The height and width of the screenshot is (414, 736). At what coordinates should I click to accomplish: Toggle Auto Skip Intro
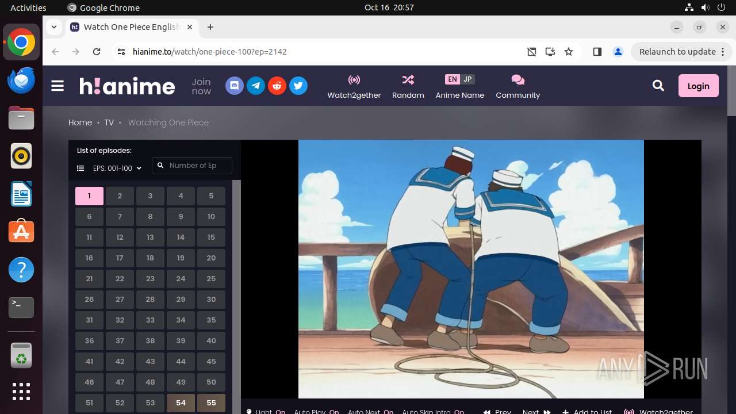433,411
